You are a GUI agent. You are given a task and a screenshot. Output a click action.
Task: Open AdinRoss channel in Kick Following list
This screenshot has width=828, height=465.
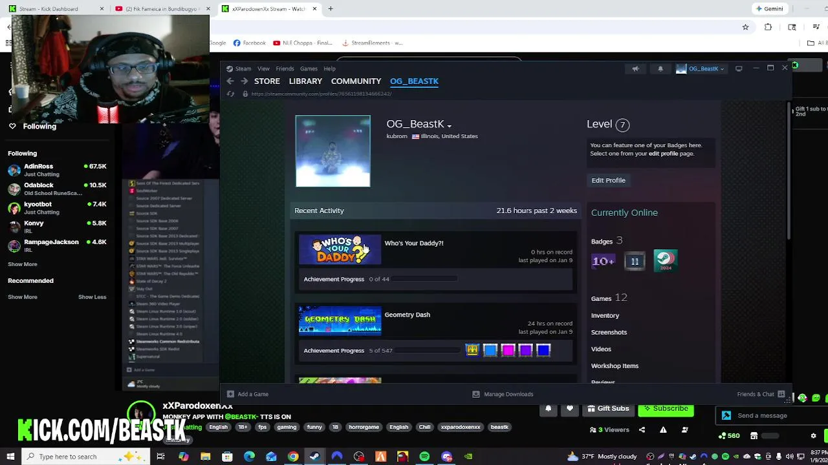(x=57, y=170)
